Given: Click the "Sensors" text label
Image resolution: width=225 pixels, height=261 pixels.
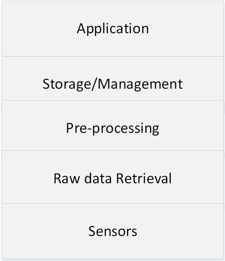Looking at the screenshot, I should (x=112, y=231).
